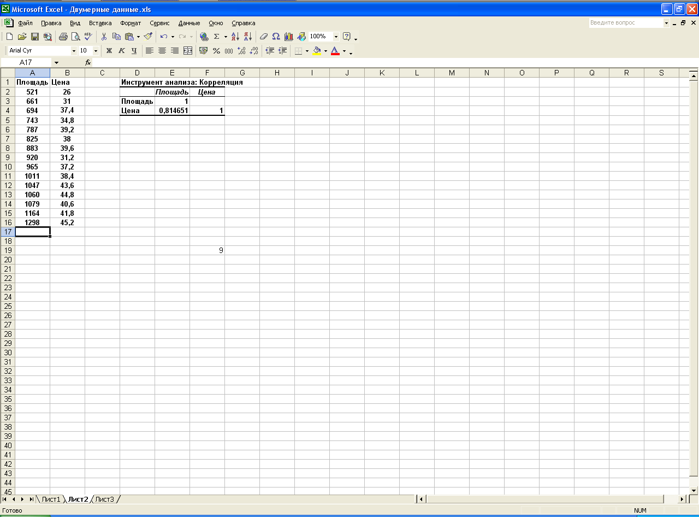Toggle italic (К) formatting
Screen dimensions: 699x517
click(121, 51)
